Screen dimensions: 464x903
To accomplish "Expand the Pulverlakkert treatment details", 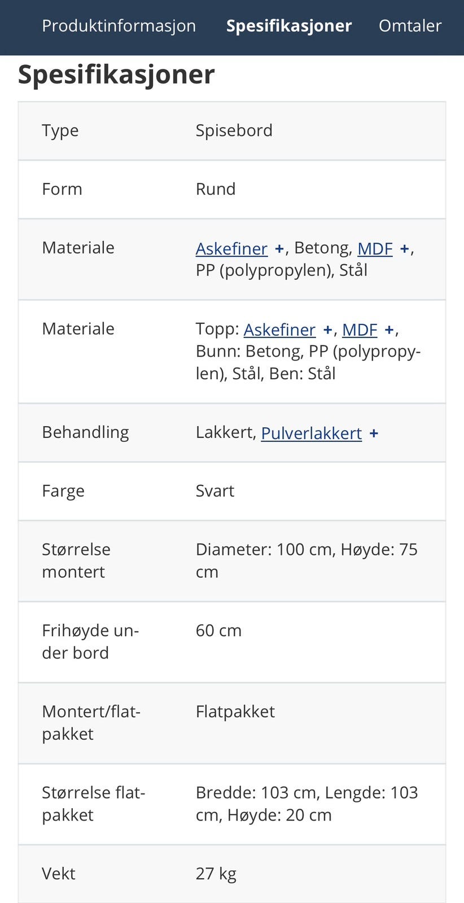I will [375, 433].
